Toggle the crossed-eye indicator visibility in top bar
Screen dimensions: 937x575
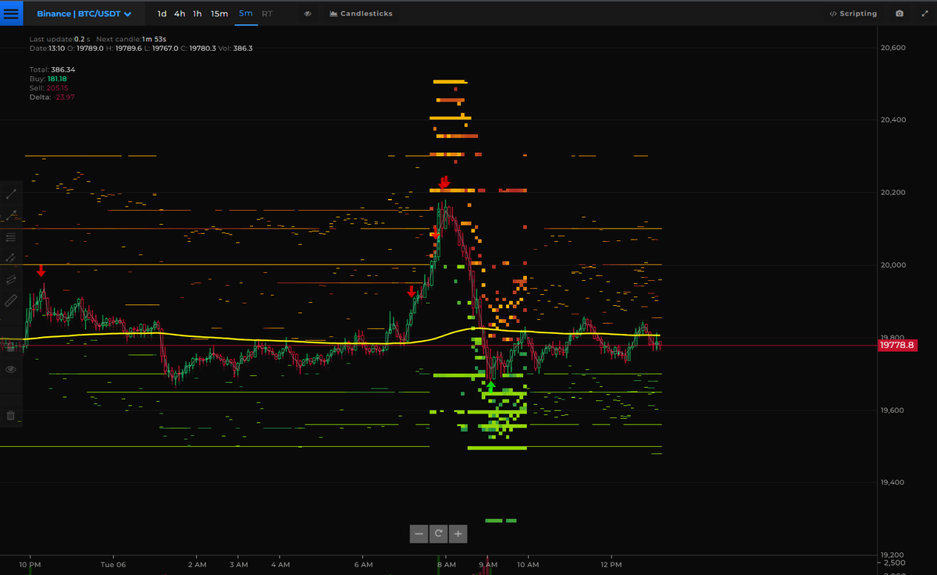[308, 14]
